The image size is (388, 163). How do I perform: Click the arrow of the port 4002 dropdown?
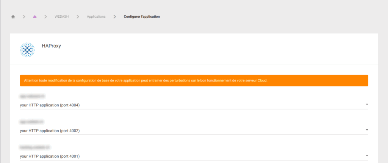tap(367, 130)
